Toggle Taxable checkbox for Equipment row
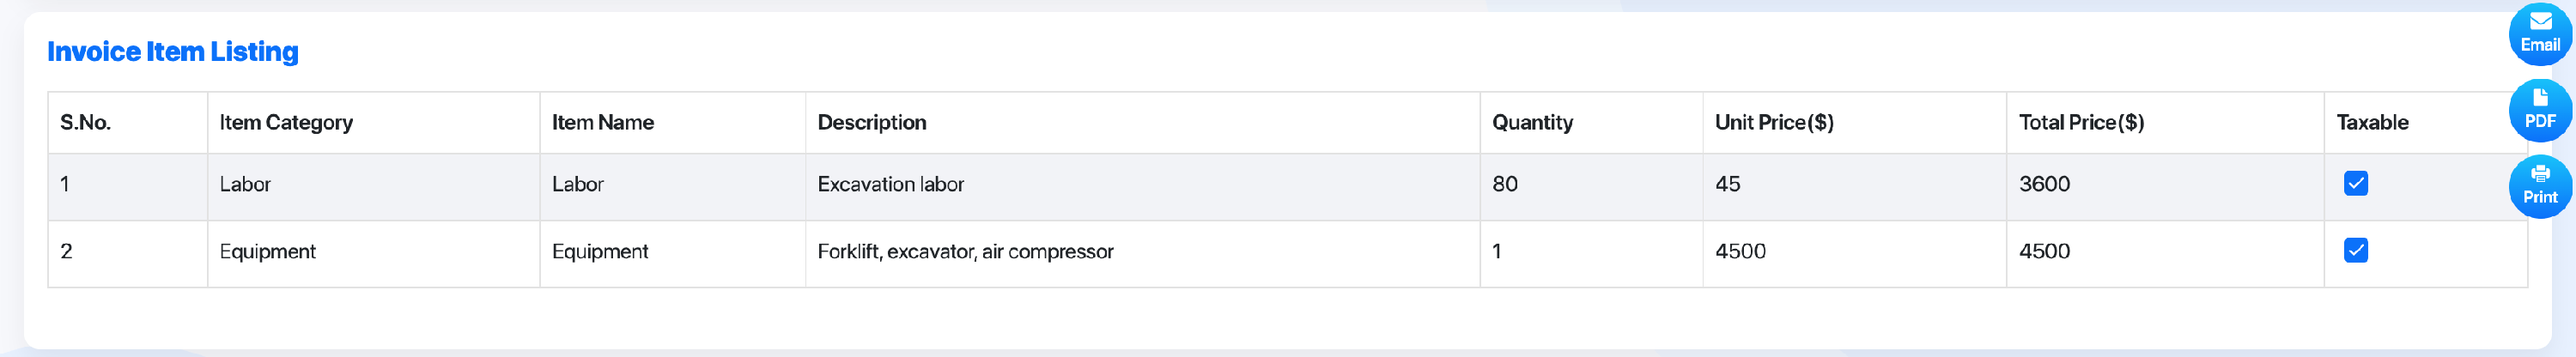This screenshot has width=2576, height=357. click(x=2355, y=251)
